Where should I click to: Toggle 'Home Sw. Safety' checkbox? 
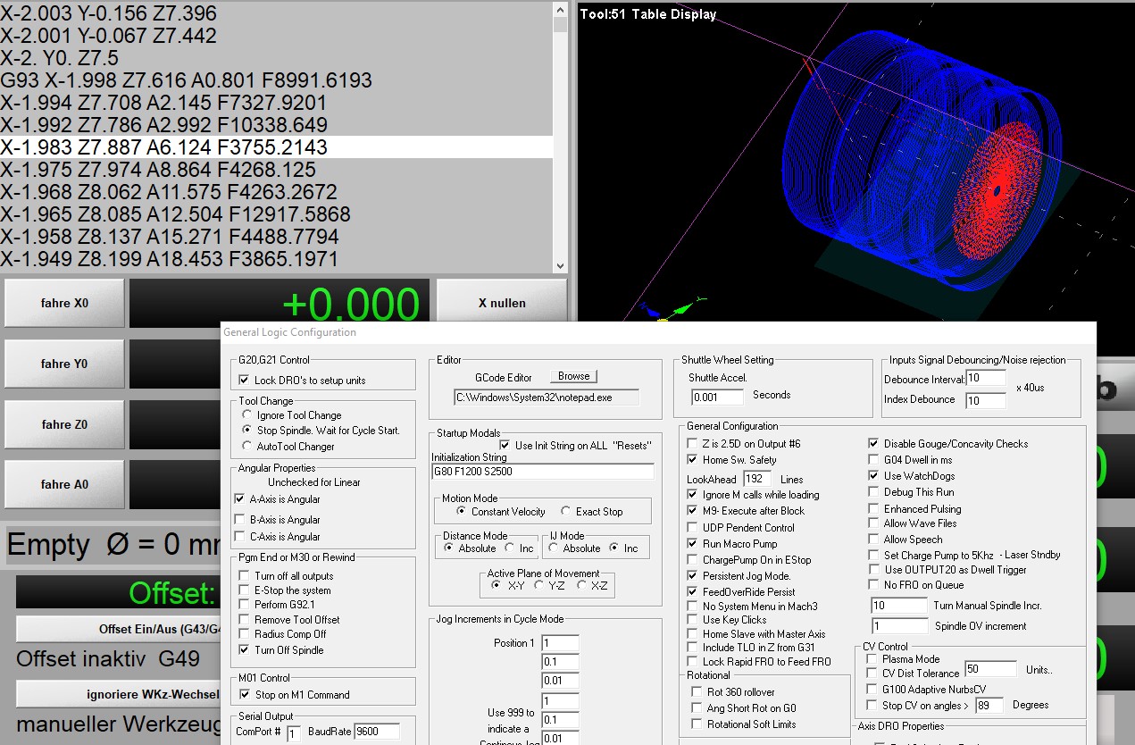click(693, 460)
